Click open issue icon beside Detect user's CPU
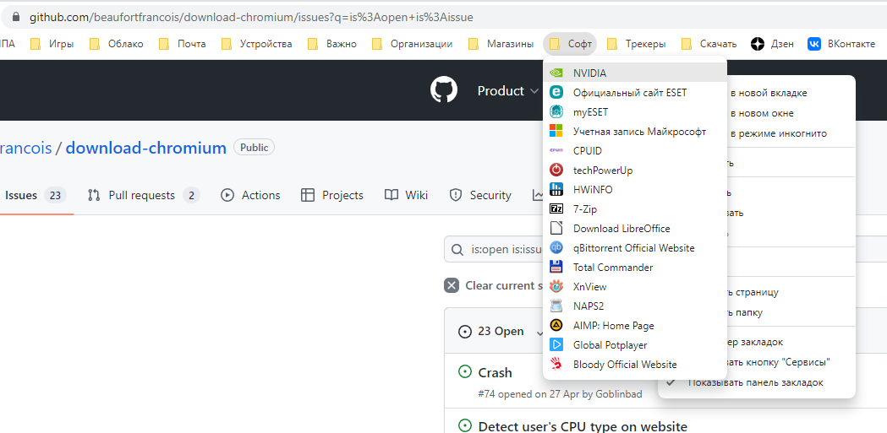Screen dimensions: 887x433 pyautogui.click(x=464, y=426)
